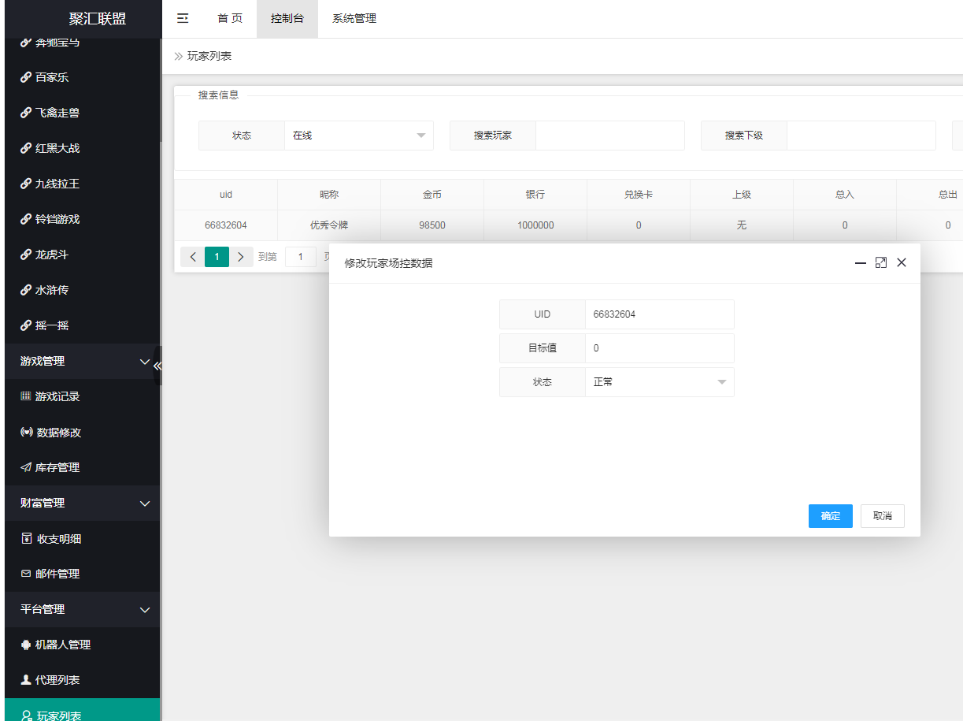Confirm changes with the 确定 button
This screenshot has height=721, width=963.
830,516
